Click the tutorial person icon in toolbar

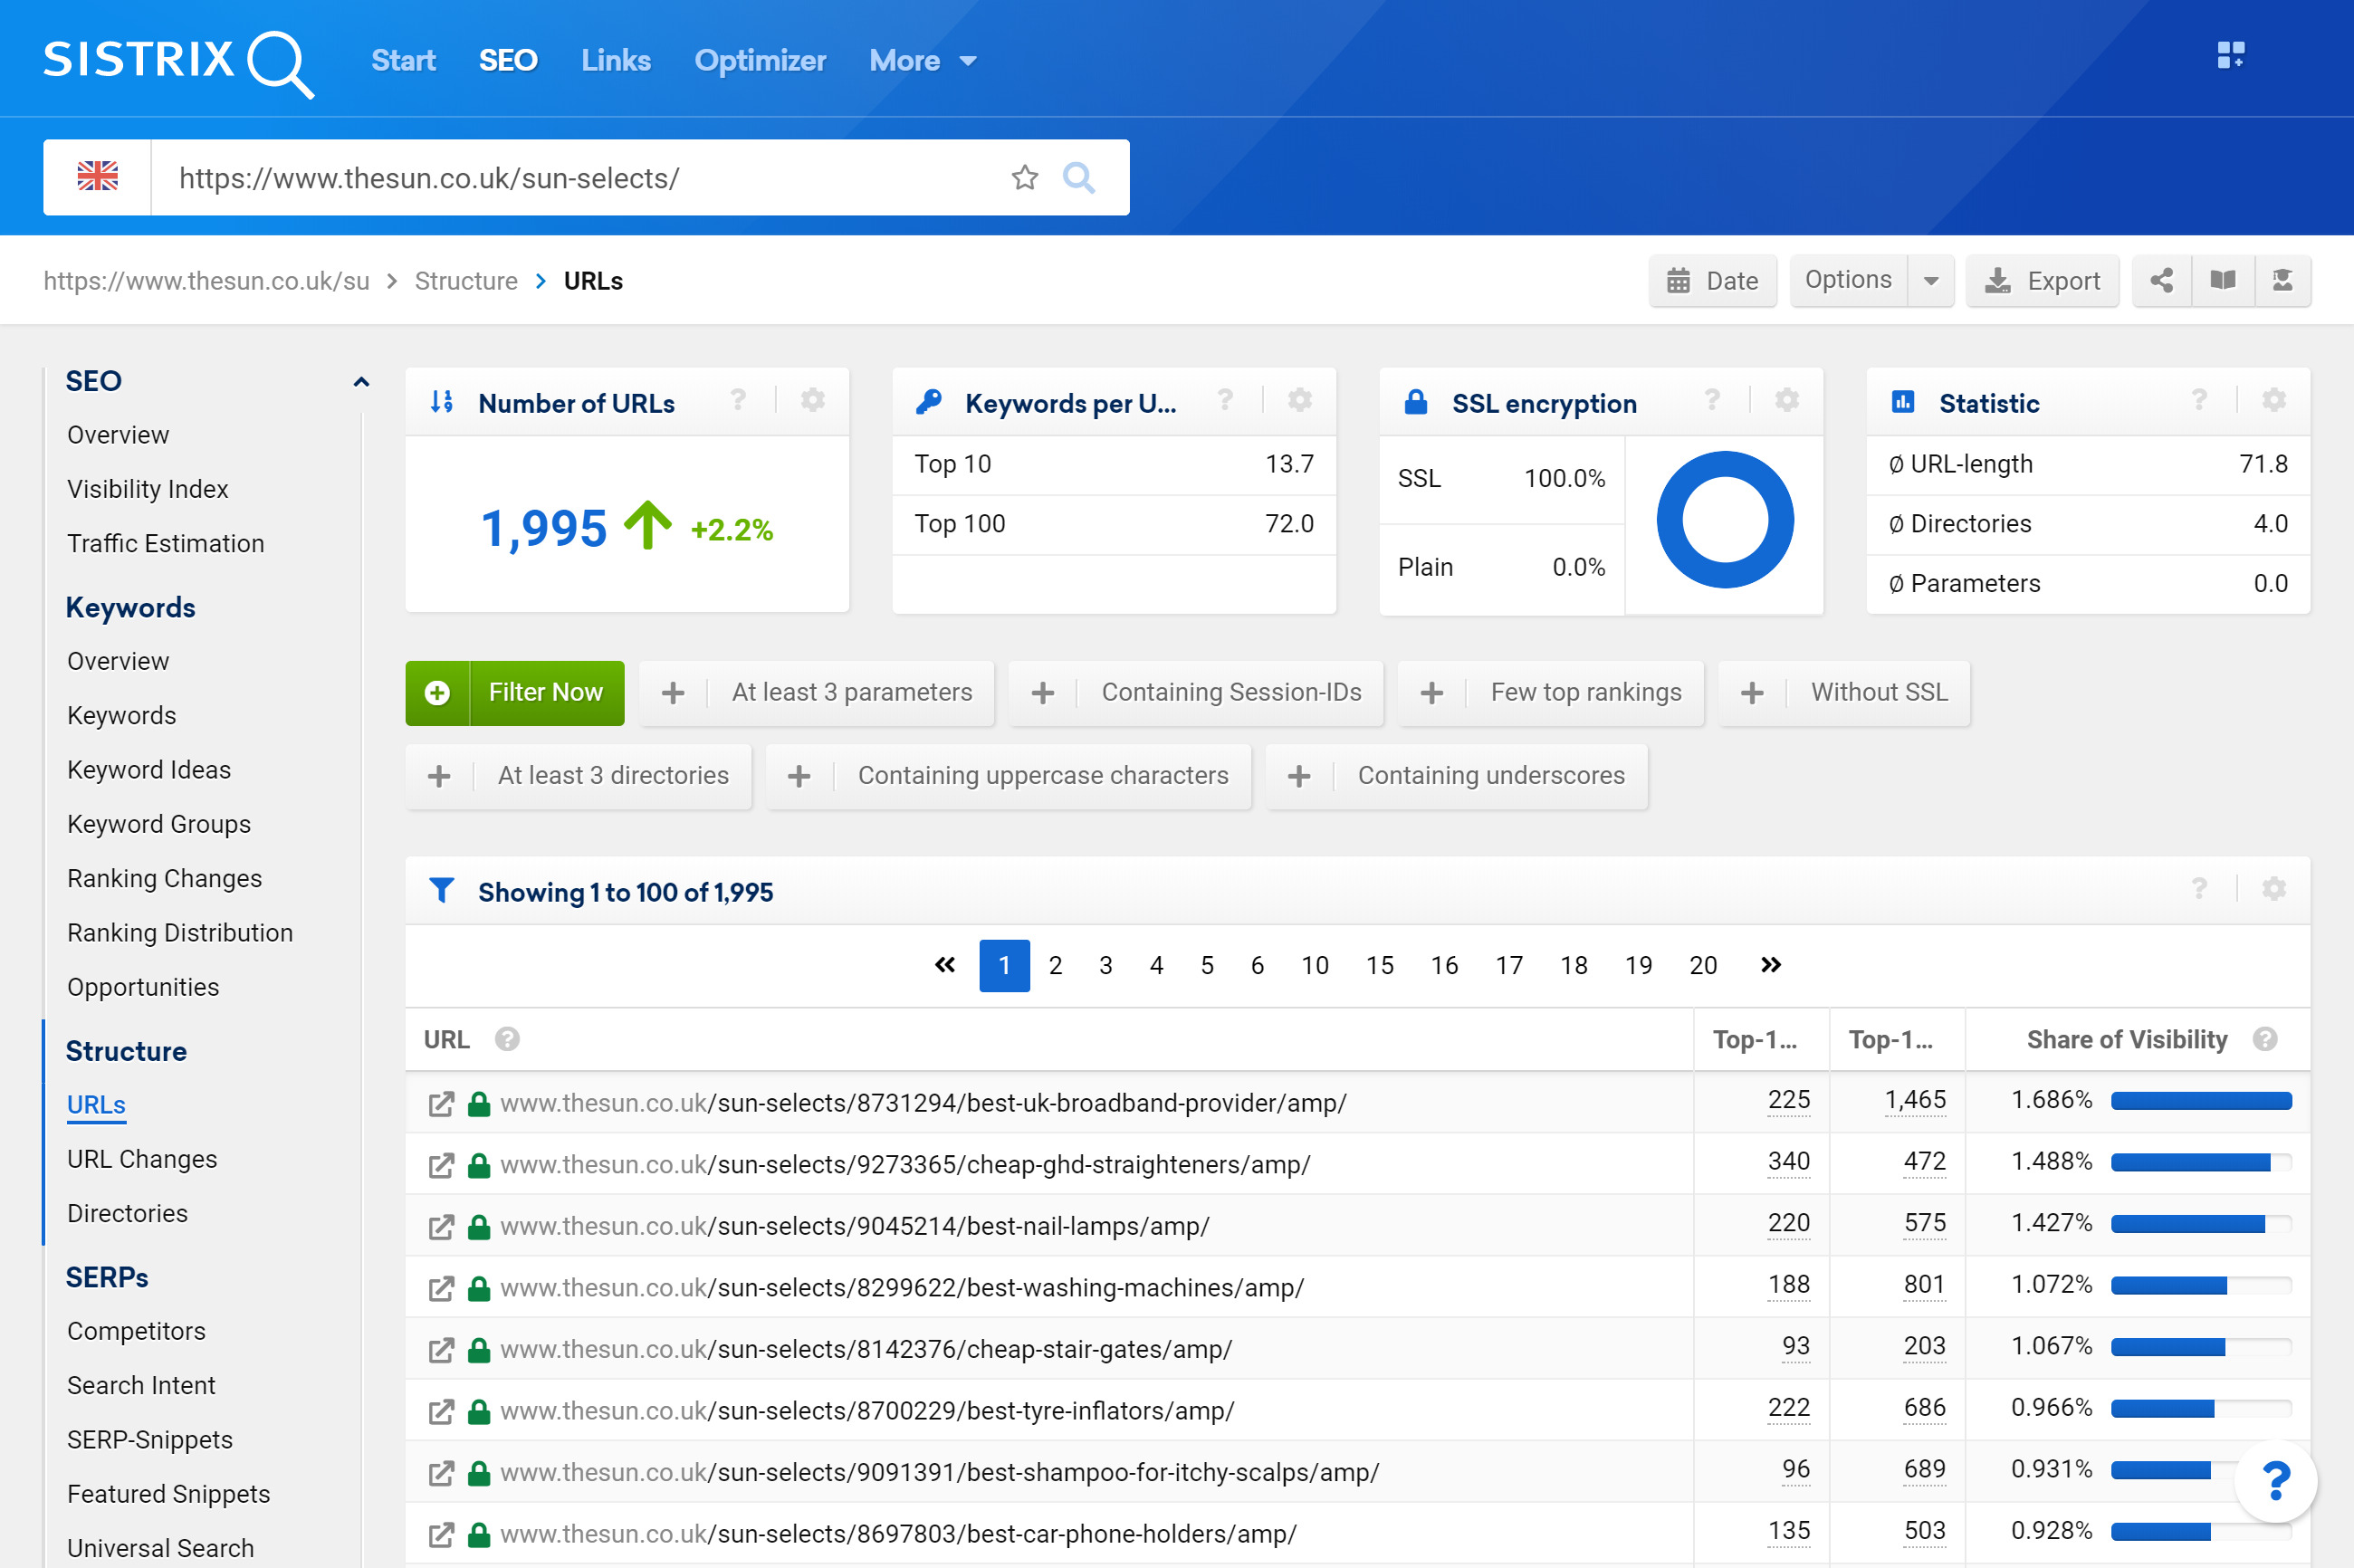[x=2282, y=281]
